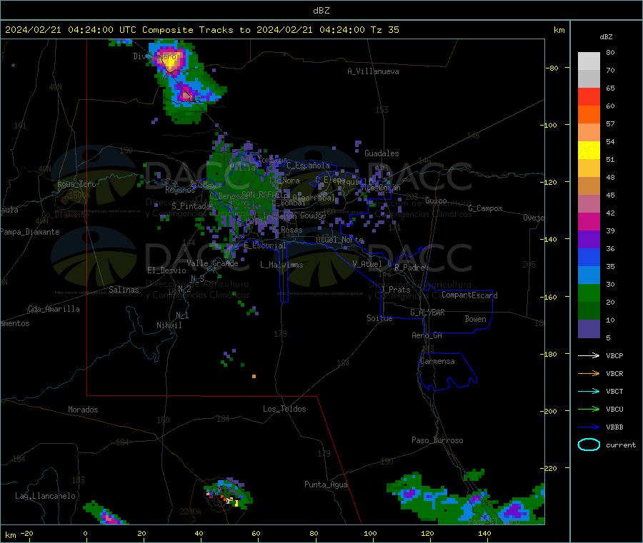This screenshot has width=643, height=543.
Task: Click the 'Paso_Barroso' map label
Action: pyautogui.click(x=437, y=440)
